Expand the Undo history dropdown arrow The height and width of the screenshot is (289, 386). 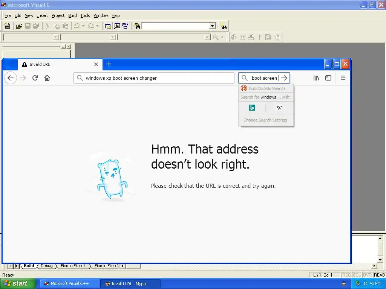[x=83, y=26]
